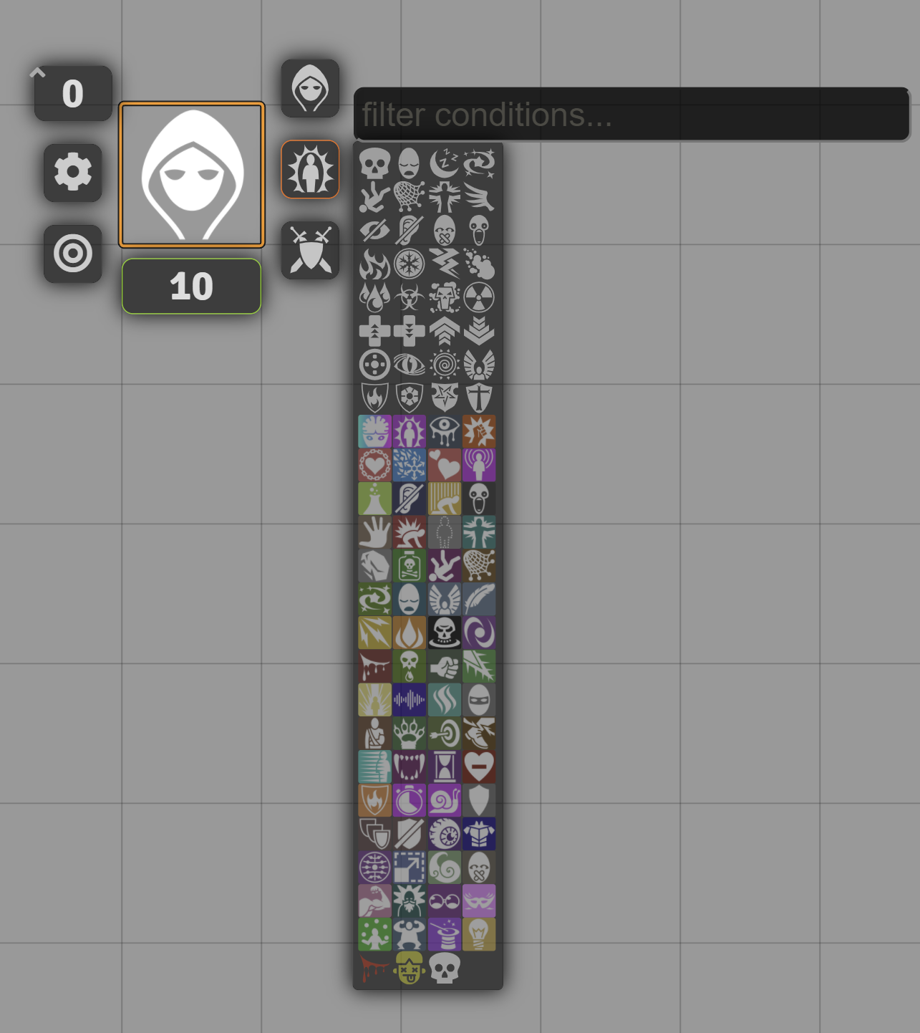The height and width of the screenshot is (1033, 920).
Task: Apply the spiral sun curse condition
Action: pos(444,365)
